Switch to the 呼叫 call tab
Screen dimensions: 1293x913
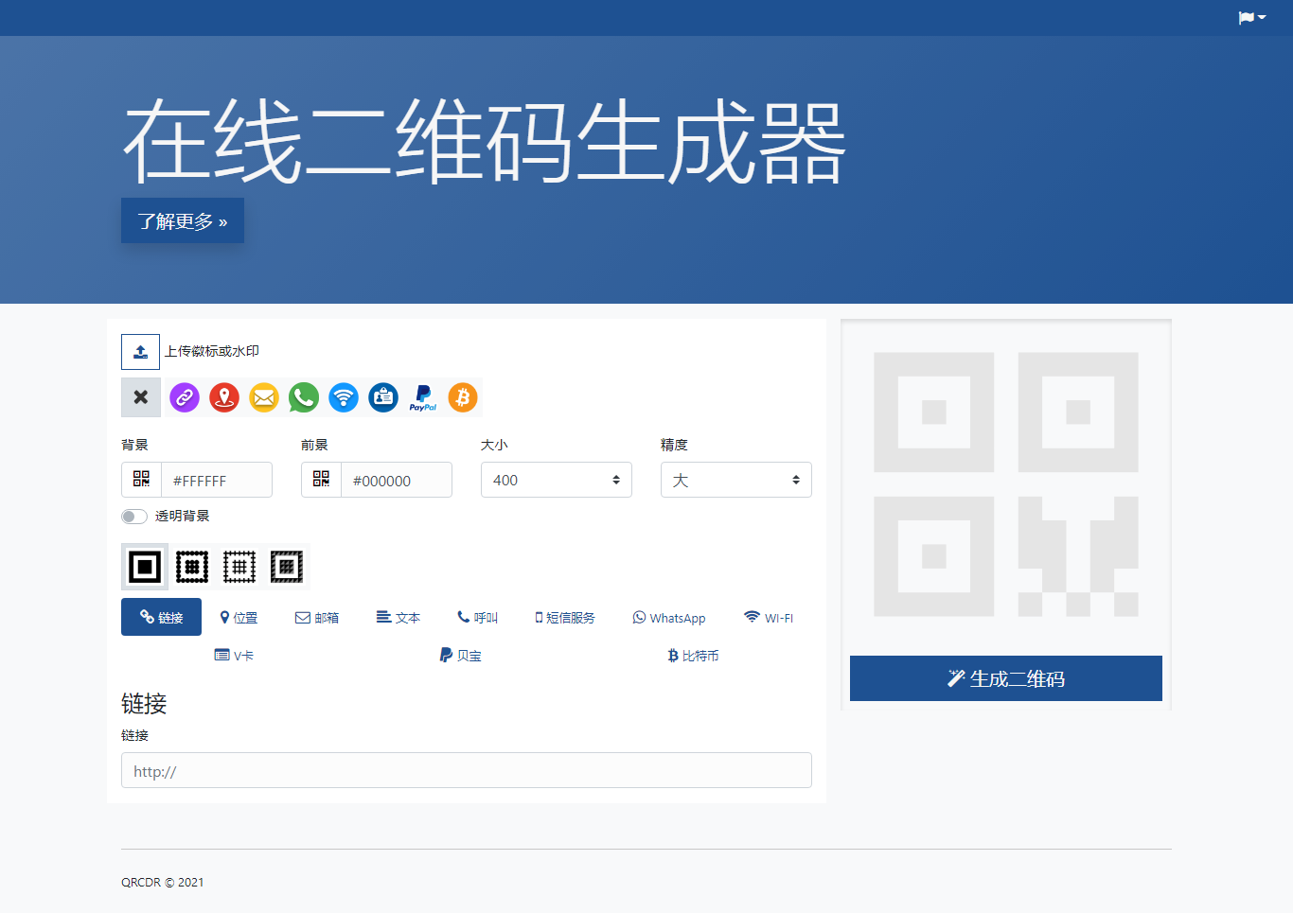(x=477, y=617)
